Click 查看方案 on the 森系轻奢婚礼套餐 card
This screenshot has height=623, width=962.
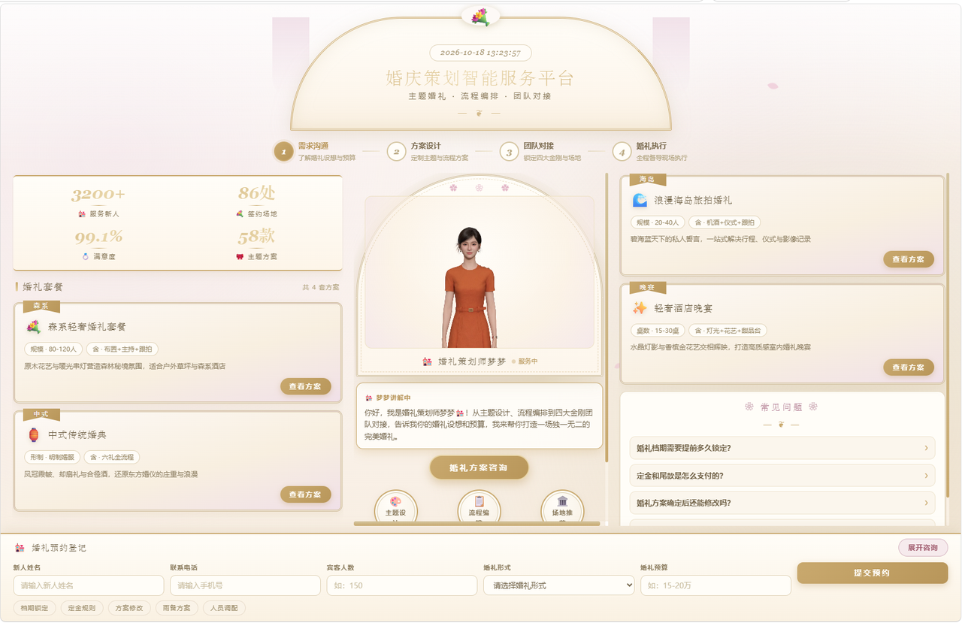[306, 386]
